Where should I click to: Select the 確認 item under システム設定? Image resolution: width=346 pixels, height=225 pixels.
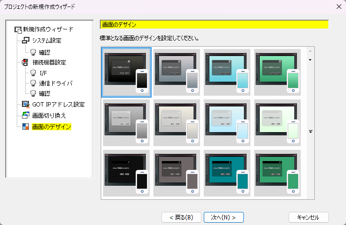click(44, 52)
